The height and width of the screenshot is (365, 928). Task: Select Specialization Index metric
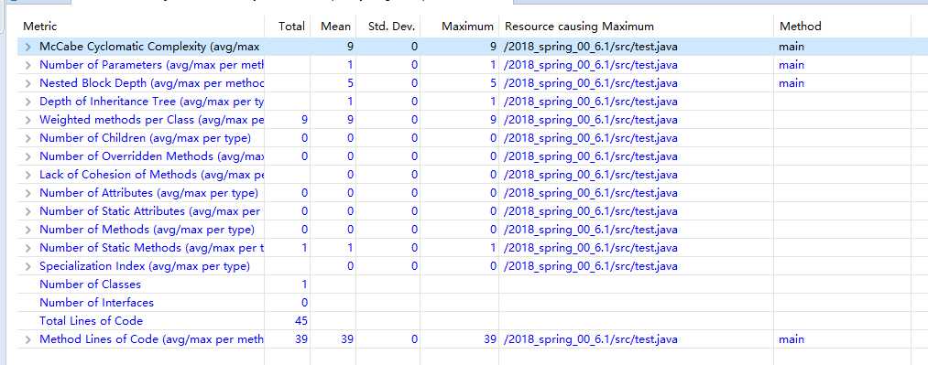145,266
